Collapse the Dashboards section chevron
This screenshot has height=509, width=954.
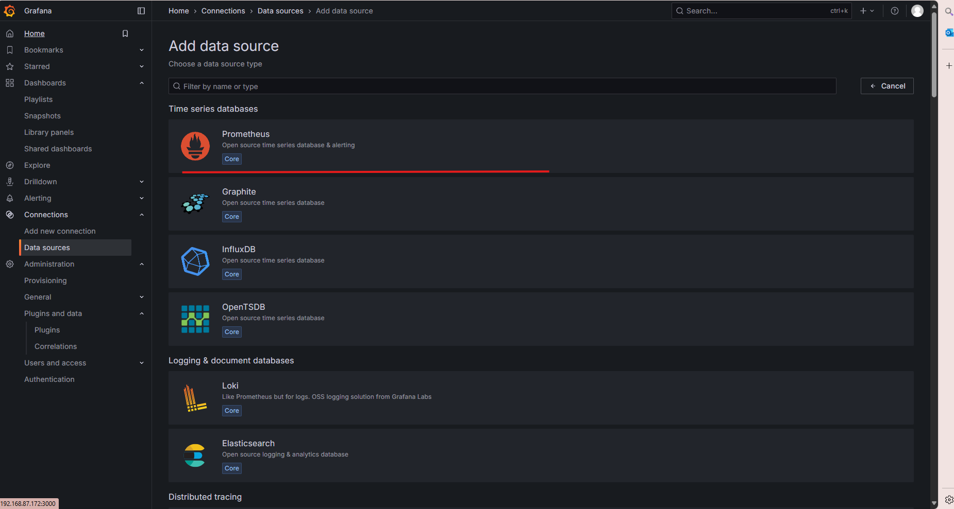click(142, 83)
